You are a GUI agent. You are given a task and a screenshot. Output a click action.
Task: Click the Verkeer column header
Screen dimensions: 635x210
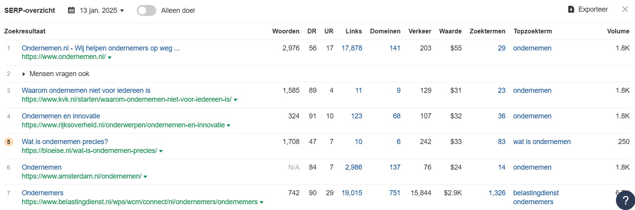point(420,31)
